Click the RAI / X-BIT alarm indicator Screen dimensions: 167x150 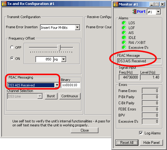(x=124, y=42)
